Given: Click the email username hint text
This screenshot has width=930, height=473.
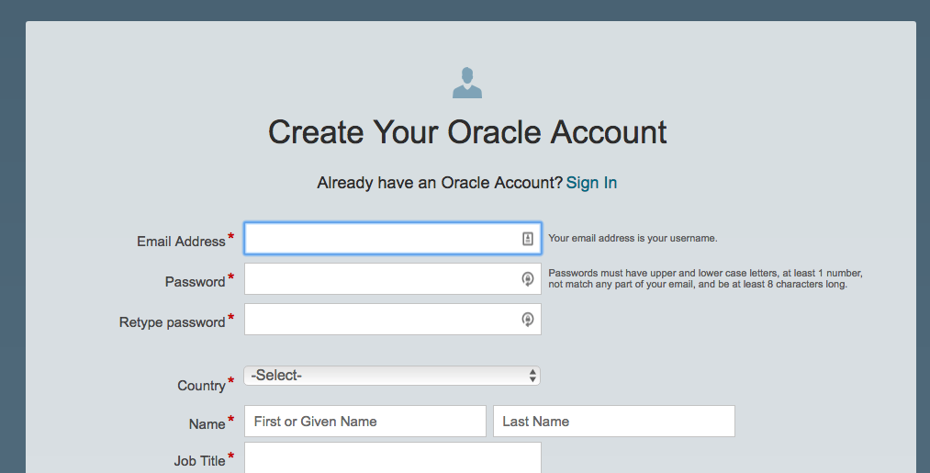Looking at the screenshot, I should tap(633, 238).
